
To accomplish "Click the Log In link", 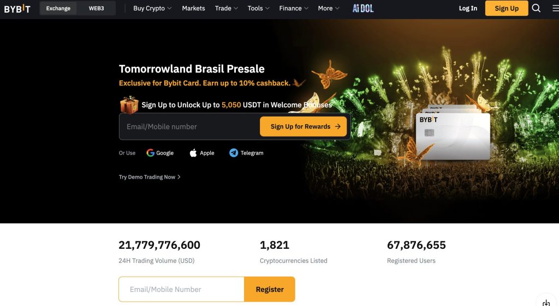I will coord(468,8).
